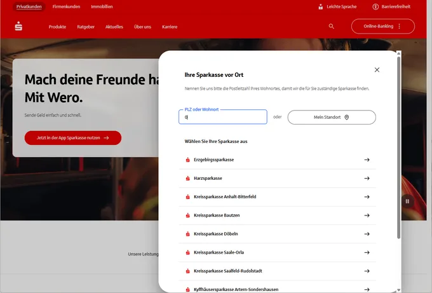Click the red logo beside Kreissparkasse Döbeln
The height and width of the screenshot is (293, 432).
[x=187, y=234]
